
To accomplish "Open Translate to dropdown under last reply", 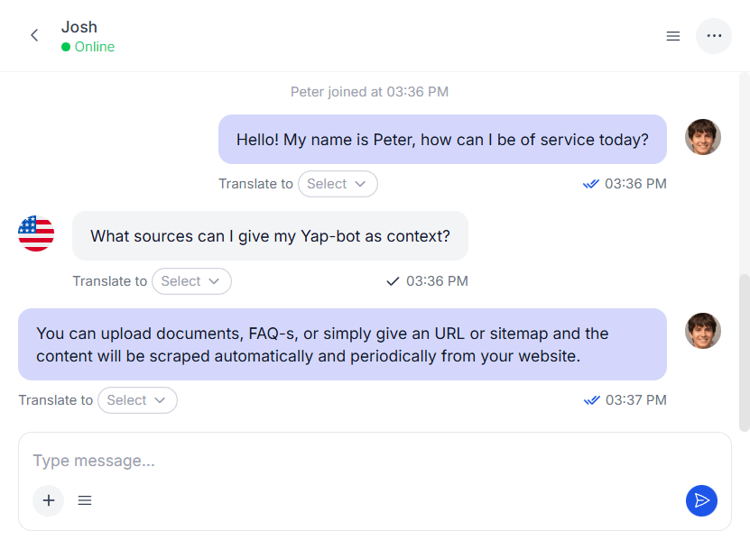I will (x=137, y=400).
